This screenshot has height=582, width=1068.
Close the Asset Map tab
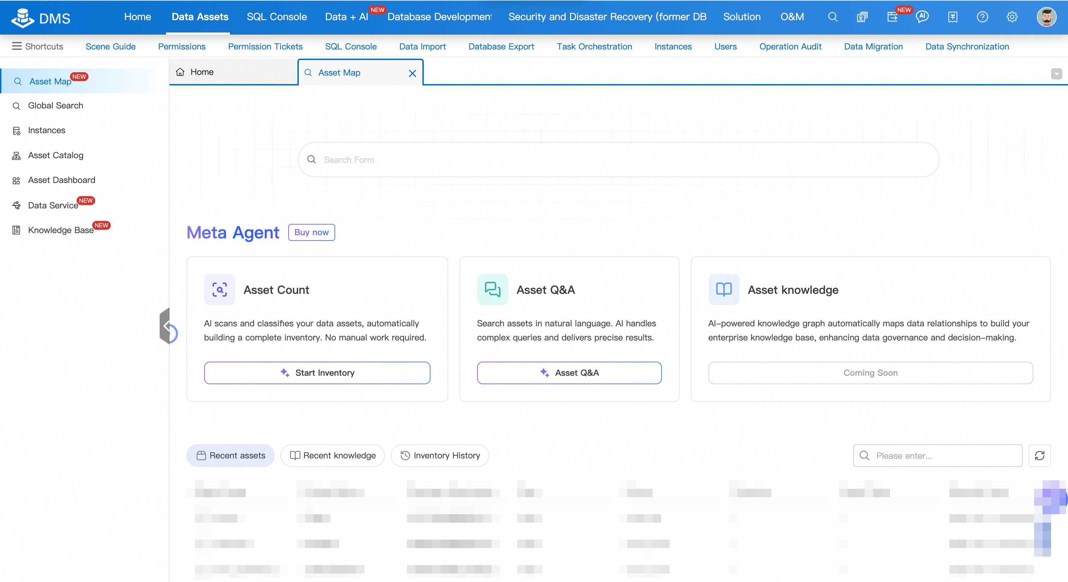click(x=412, y=73)
